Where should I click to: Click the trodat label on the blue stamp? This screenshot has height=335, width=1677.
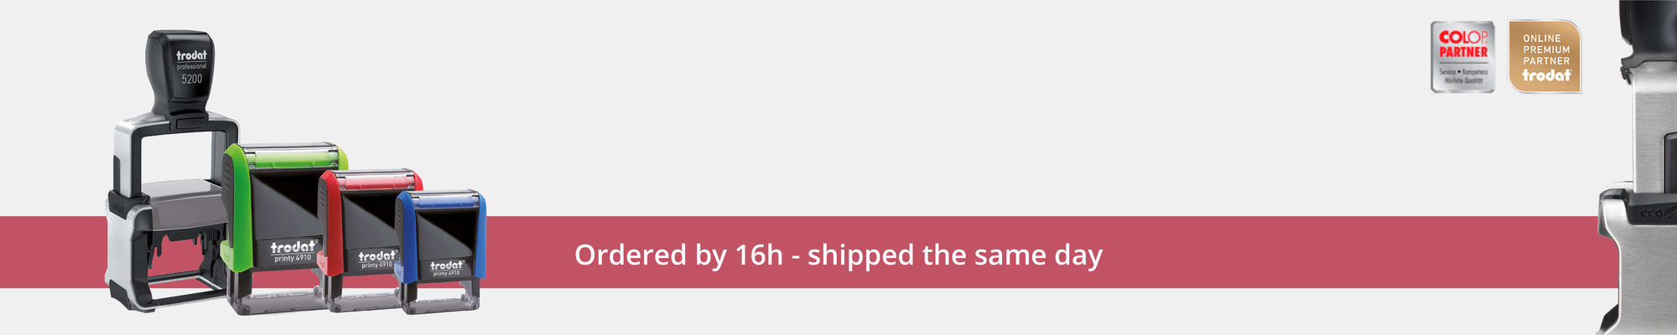click(x=446, y=265)
